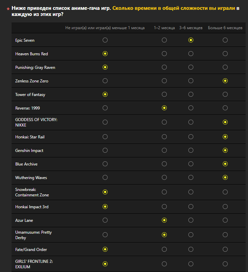Choose '3–6 месяцев' for Genshin Impact

[x=191, y=150]
